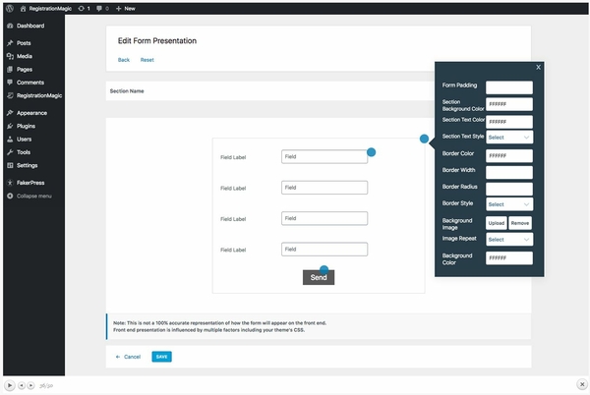
Task: Click the blue SAVE button
Action: pyautogui.click(x=161, y=356)
